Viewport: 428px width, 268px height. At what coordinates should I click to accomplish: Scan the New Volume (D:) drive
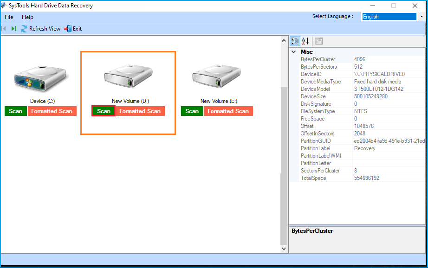pyautogui.click(x=104, y=111)
